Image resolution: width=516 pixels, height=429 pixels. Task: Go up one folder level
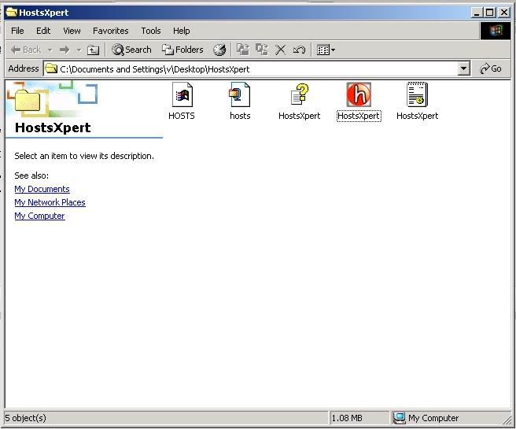coord(93,50)
